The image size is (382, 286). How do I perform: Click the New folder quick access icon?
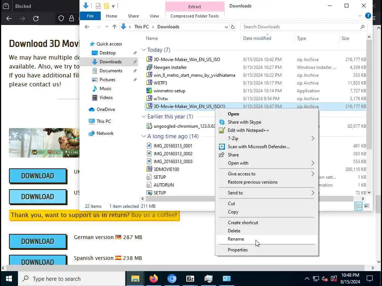[x=106, y=6]
